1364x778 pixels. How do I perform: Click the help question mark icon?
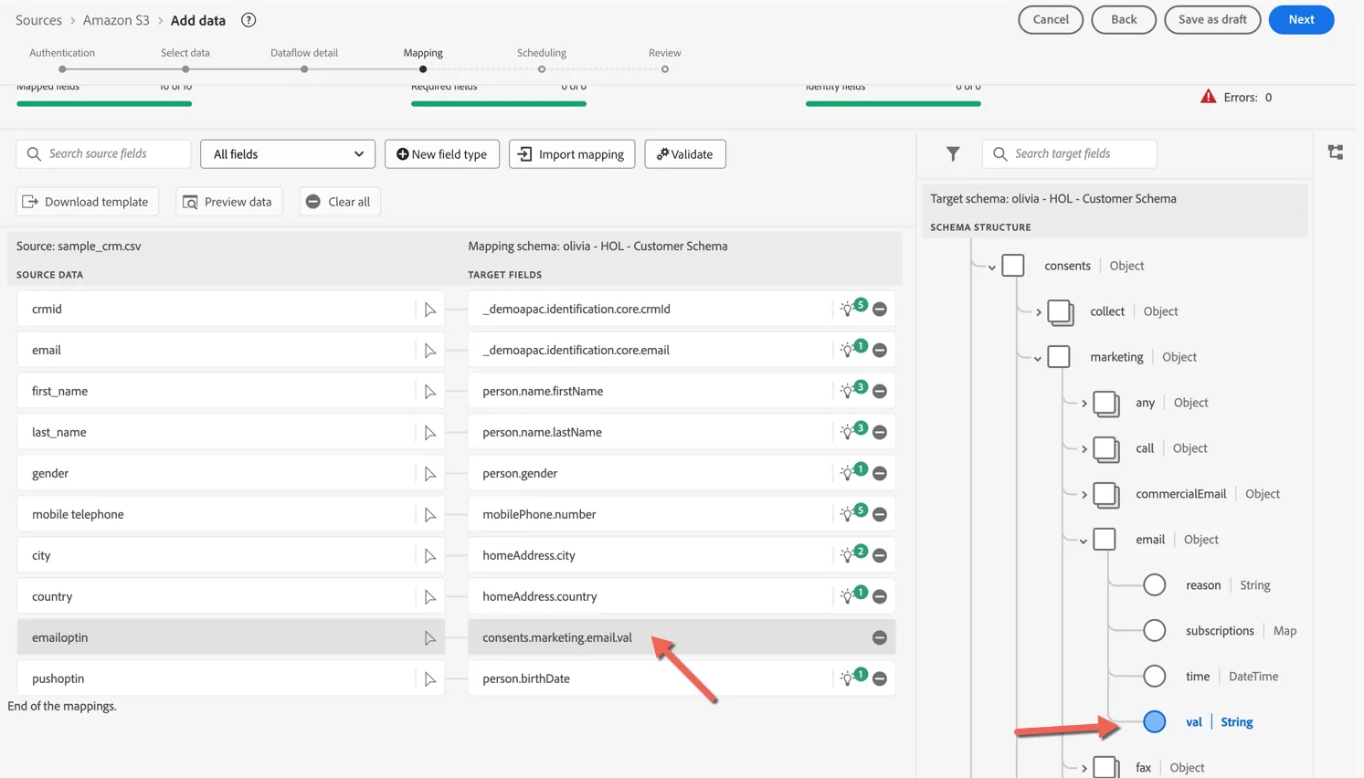[x=248, y=20]
